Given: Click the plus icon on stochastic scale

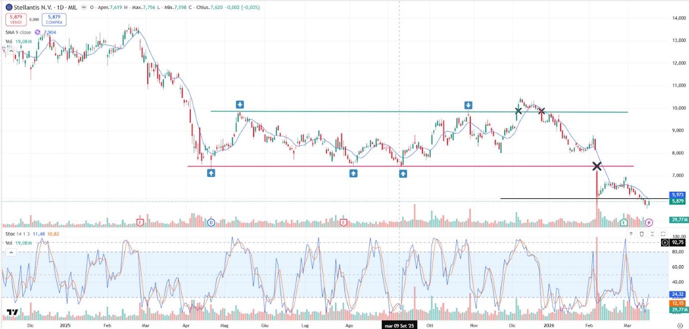Looking at the screenshot, I should tap(665, 243).
